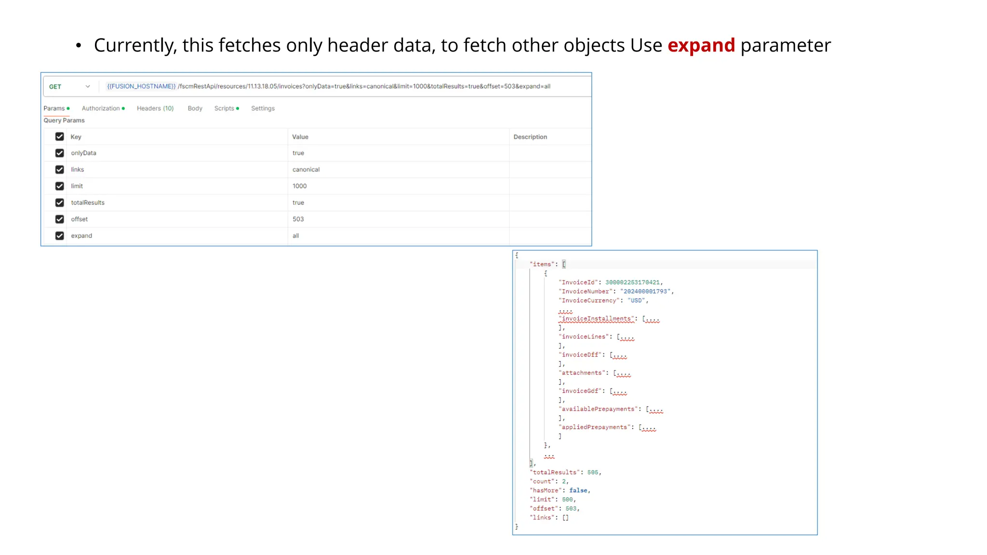Click the totalResults value 'true'
987x555 pixels.
click(x=298, y=203)
